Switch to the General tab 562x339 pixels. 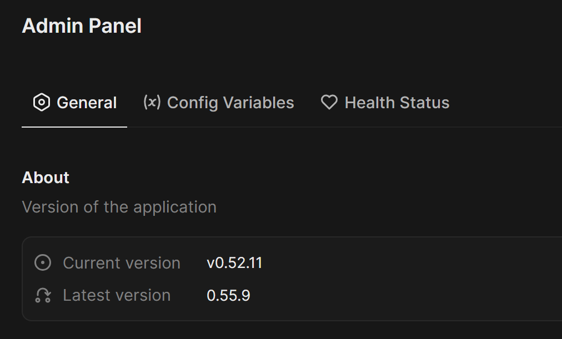pos(74,103)
